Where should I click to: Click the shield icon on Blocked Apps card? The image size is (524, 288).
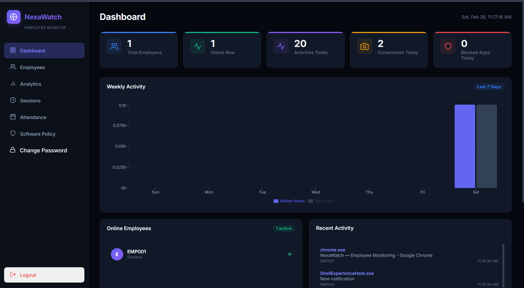tap(448, 46)
